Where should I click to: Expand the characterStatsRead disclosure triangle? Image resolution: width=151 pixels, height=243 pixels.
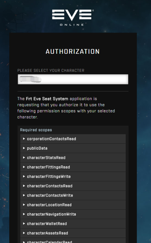(x=24, y=158)
